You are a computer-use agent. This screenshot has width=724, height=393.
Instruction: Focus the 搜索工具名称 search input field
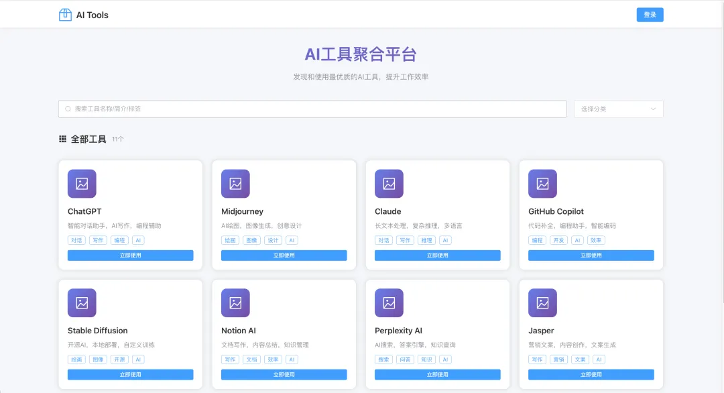pos(312,109)
